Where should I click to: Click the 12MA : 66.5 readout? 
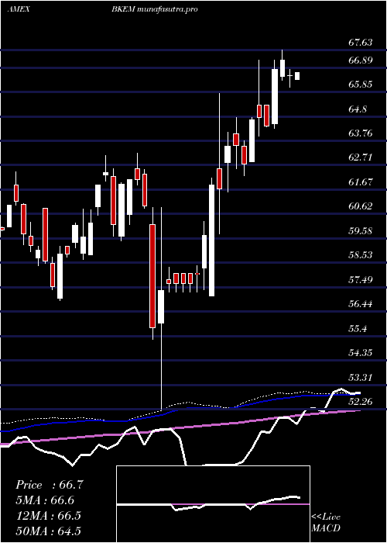48,515
